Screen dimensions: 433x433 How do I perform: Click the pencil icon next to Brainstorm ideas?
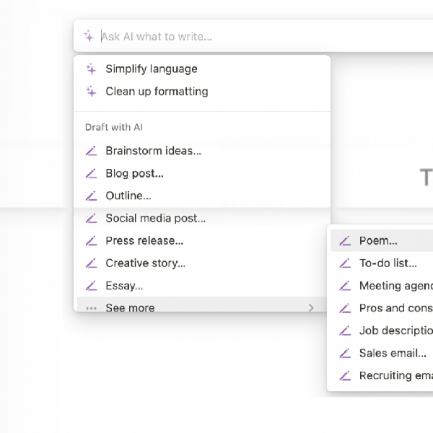[91, 151]
